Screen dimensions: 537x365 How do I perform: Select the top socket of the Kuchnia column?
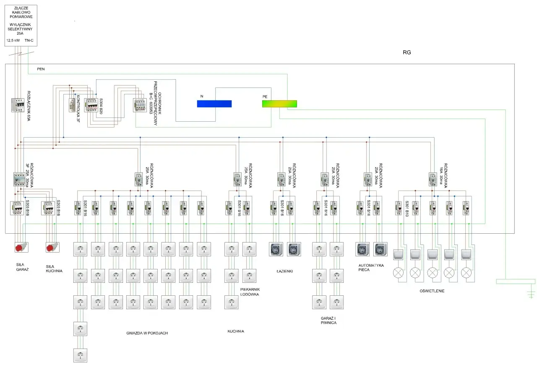click(231, 249)
